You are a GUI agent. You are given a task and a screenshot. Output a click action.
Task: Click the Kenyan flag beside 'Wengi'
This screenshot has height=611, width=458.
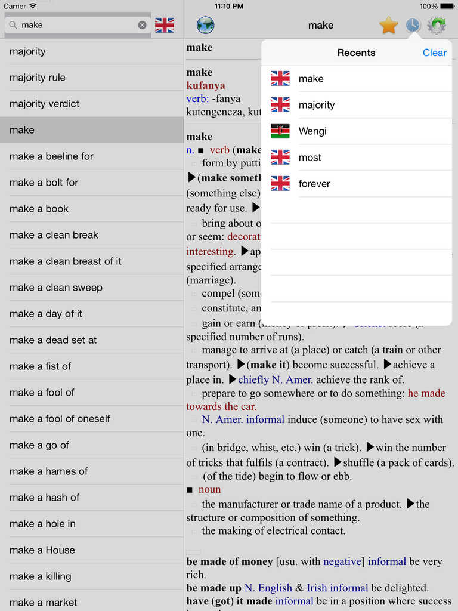click(x=280, y=131)
